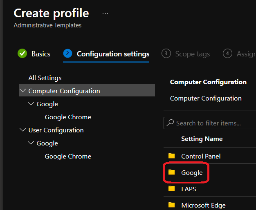Switch to the Basics tab

point(41,54)
